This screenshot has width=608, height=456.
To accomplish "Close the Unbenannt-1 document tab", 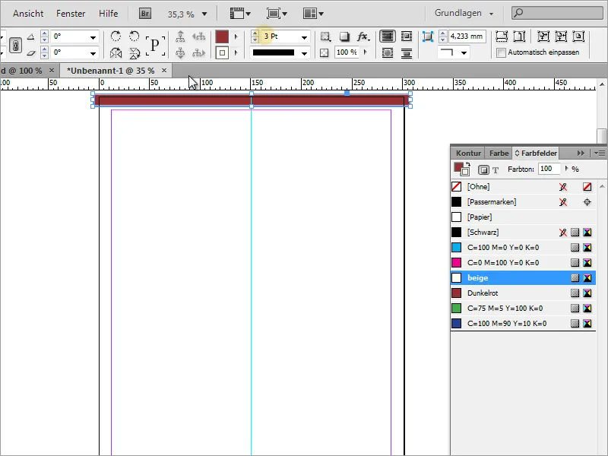I will coord(164,71).
